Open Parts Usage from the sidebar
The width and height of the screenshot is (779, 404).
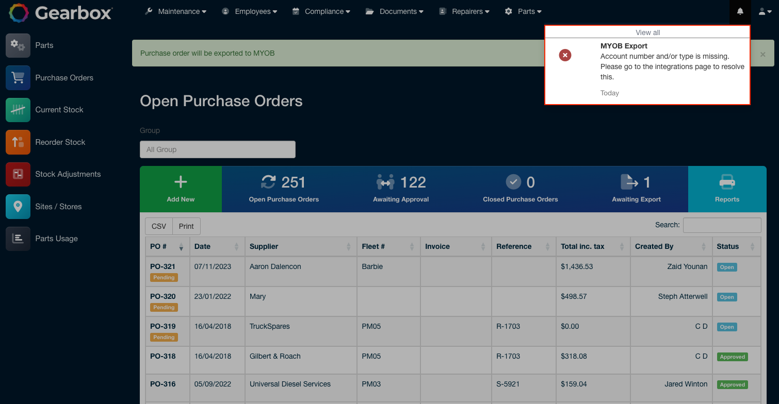coord(18,239)
